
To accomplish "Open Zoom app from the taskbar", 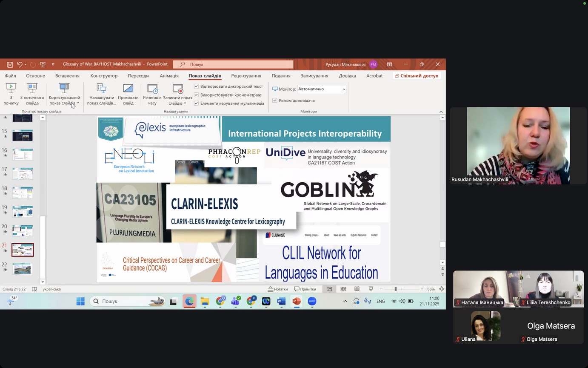I will (312, 301).
